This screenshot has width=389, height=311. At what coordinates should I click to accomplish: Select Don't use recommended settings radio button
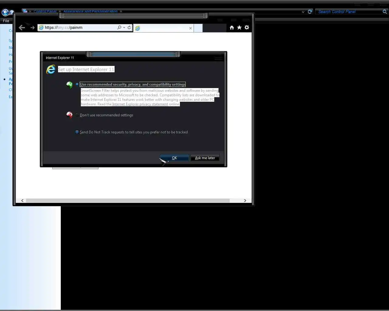point(77,115)
